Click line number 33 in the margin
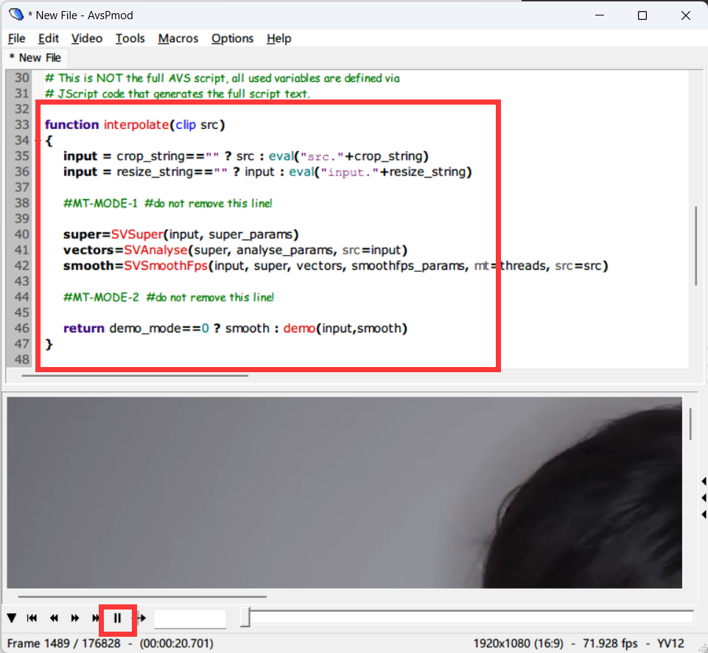 coord(21,125)
